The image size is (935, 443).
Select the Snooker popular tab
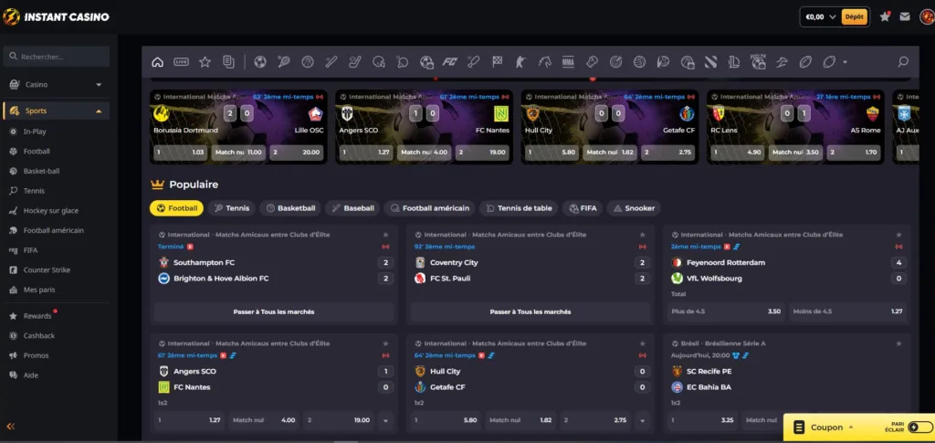[x=634, y=208]
